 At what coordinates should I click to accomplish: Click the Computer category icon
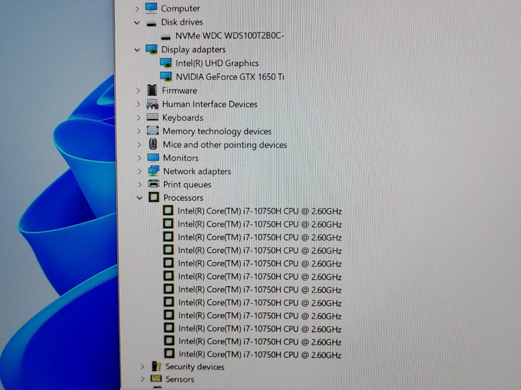pos(151,8)
